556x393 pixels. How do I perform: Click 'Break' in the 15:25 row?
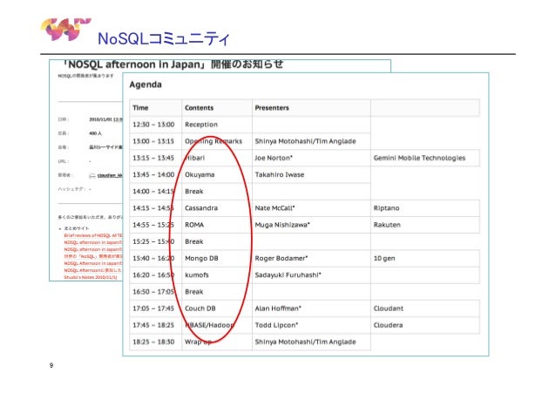194,241
